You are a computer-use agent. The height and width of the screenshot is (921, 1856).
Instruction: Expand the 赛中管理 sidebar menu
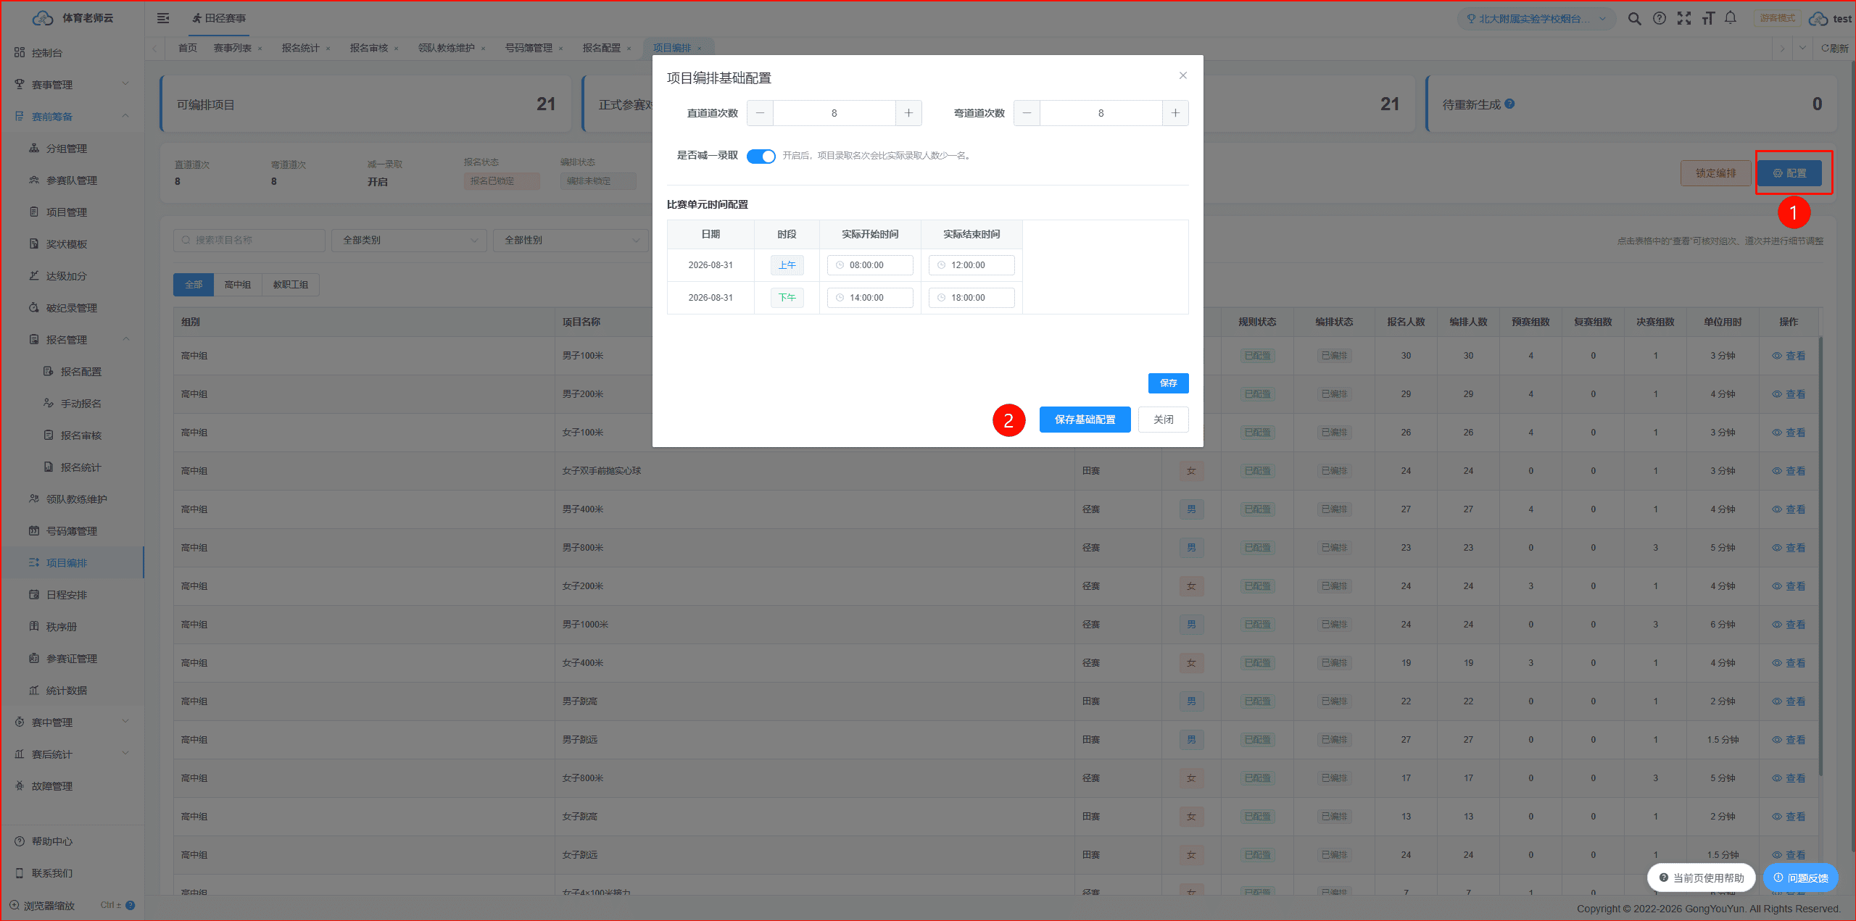pyautogui.click(x=72, y=722)
